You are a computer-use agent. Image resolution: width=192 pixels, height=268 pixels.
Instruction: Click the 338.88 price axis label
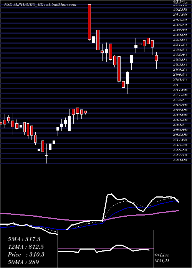pos(180,25)
